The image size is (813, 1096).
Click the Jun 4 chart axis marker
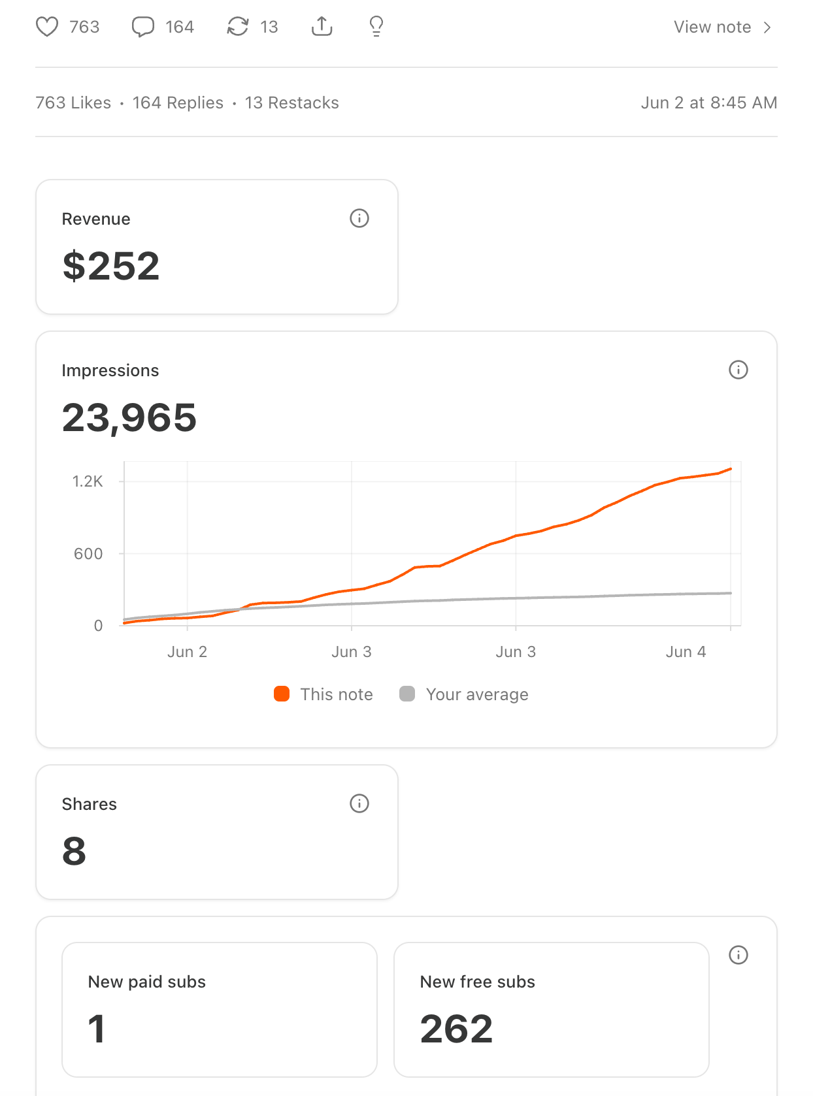[686, 652]
